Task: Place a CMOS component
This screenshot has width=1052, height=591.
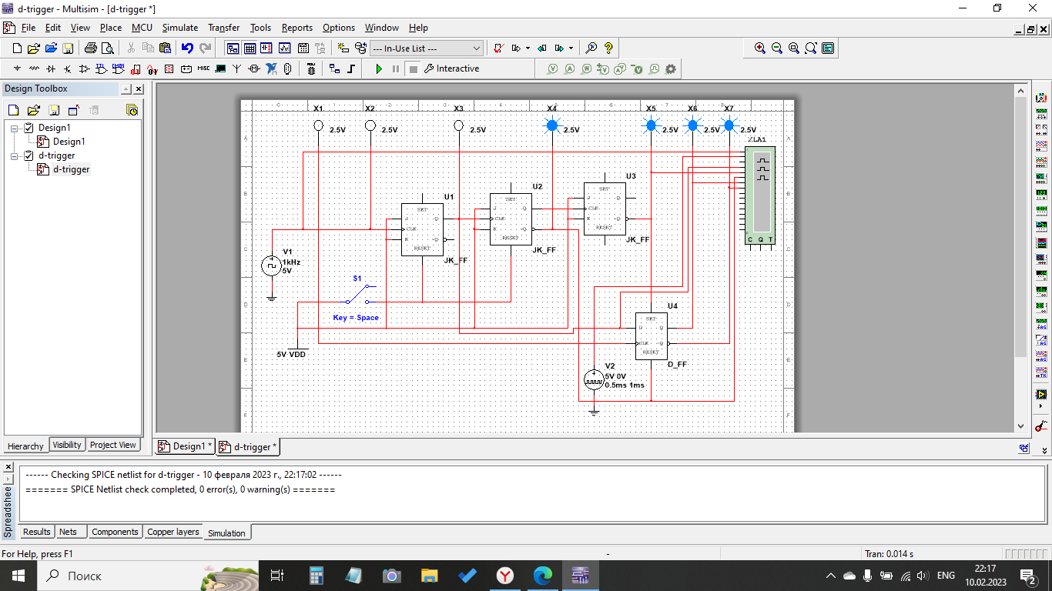Action: 119,68
